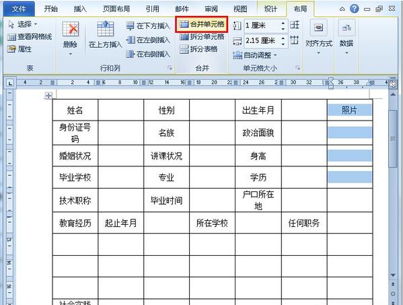Screen dimensions: 403x305
Task: Click the table move handle icon
Action: (48, 96)
